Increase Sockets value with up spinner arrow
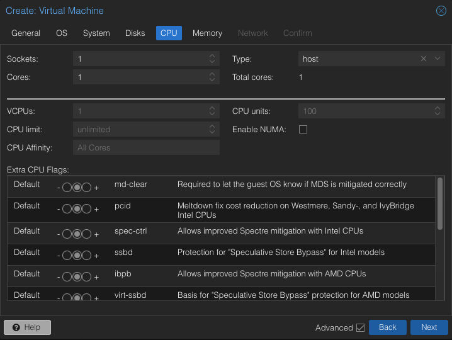Screen dimensions: 452x340 pyautogui.click(x=212, y=56)
